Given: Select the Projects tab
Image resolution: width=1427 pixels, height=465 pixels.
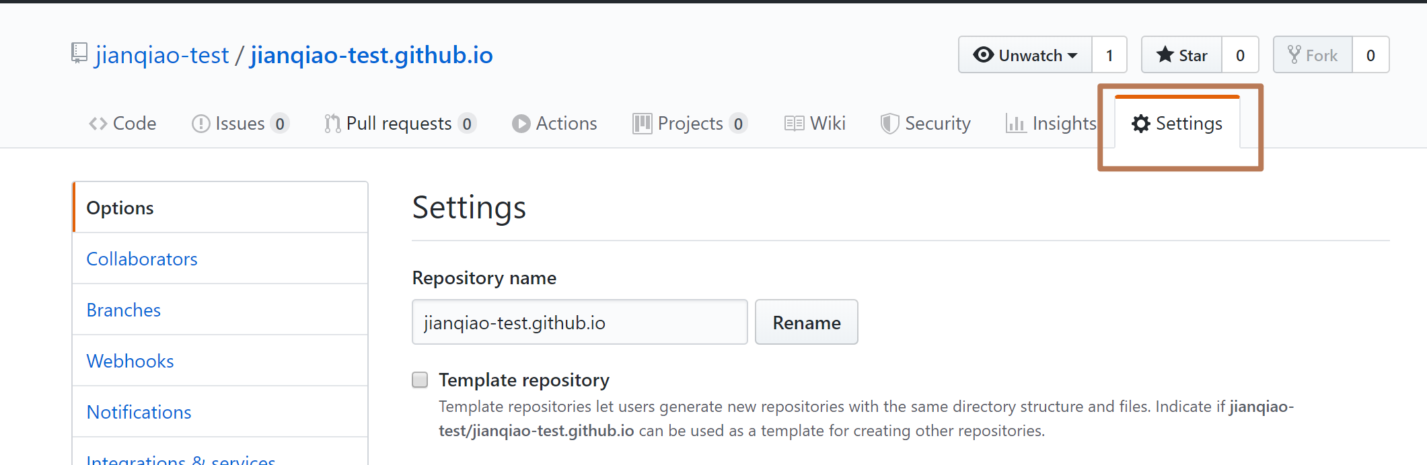Looking at the screenshot, I should pos(690,124).
